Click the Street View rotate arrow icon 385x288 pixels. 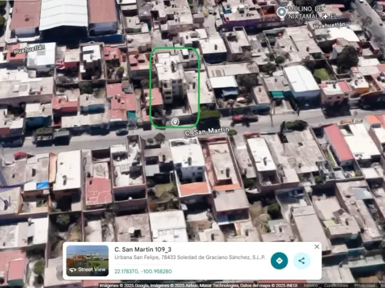click(72, 270)
